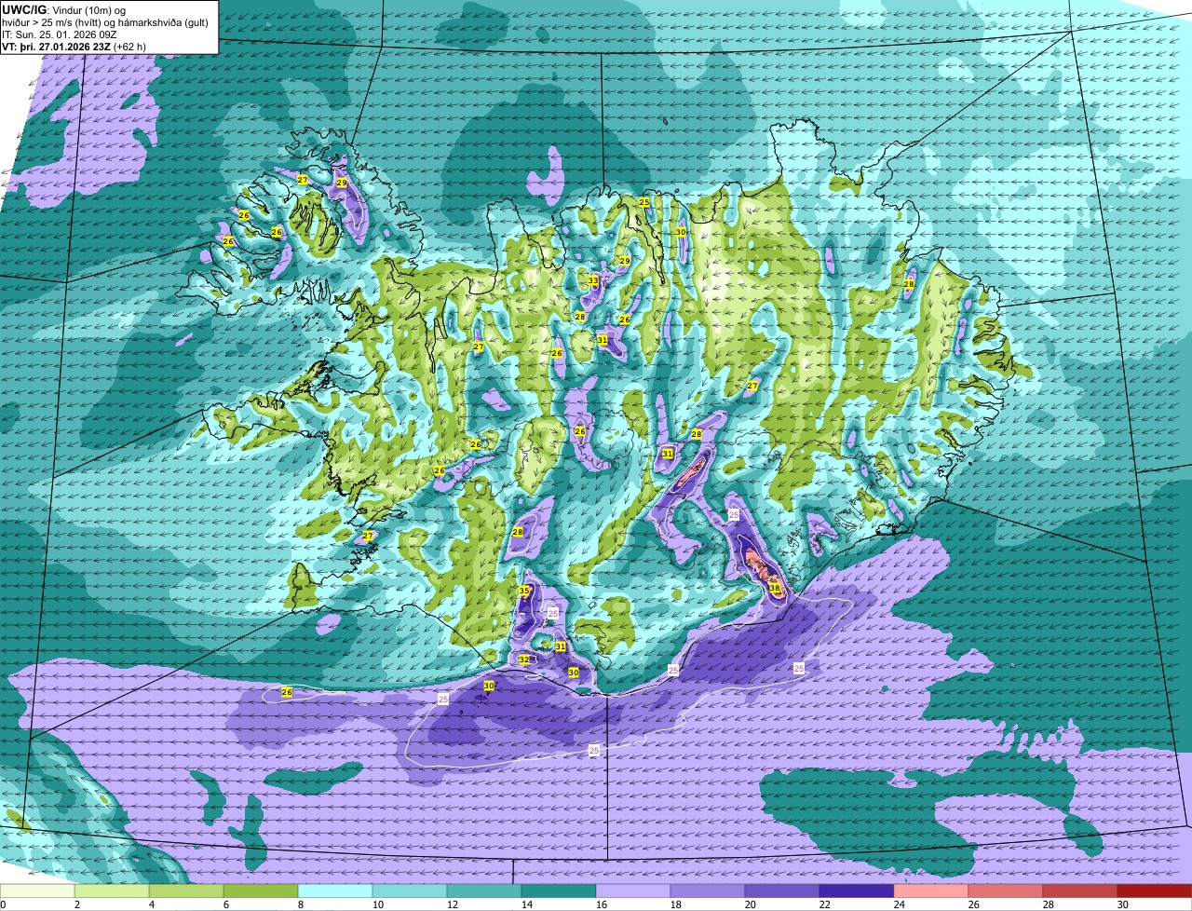Image resolution: width=1192 pixels, height=911 pixels.
Task: Click the yellow 32 peak gust label
Action: (x=524, y=659)
